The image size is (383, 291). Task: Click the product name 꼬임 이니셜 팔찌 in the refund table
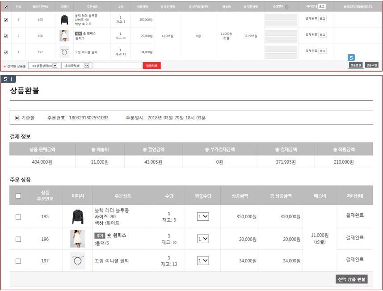pyautogui.click(x=112, y=261)
